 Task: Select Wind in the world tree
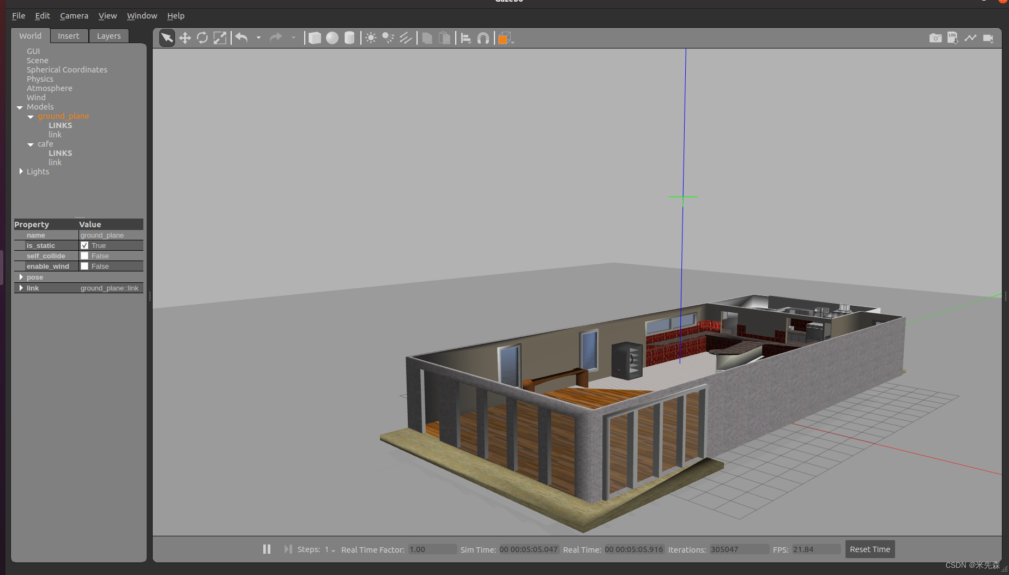point(36,98)
